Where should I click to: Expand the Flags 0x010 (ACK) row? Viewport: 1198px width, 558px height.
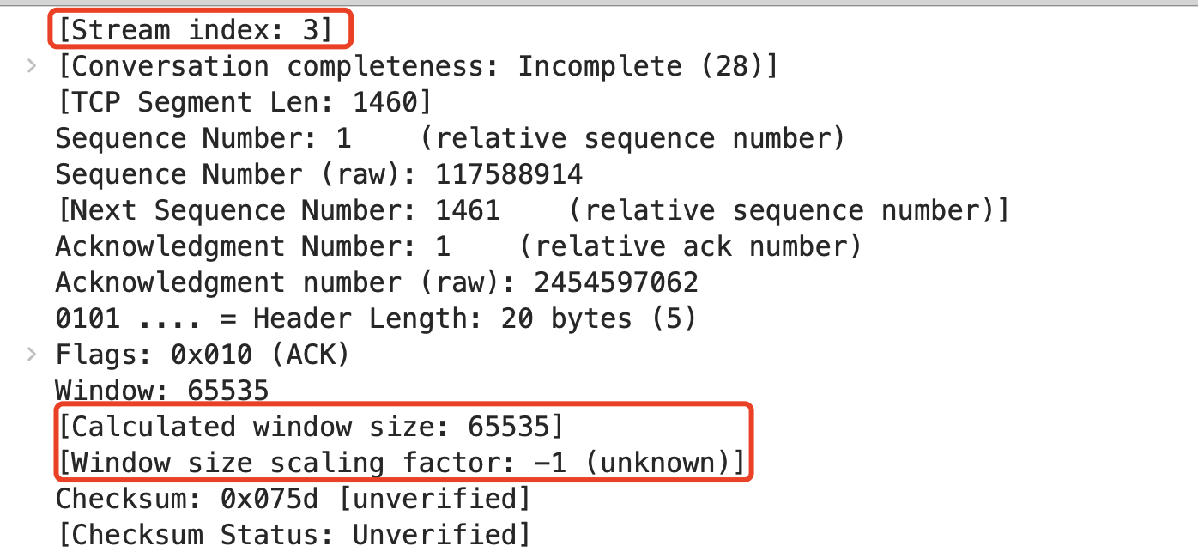(x=32, y=355)
